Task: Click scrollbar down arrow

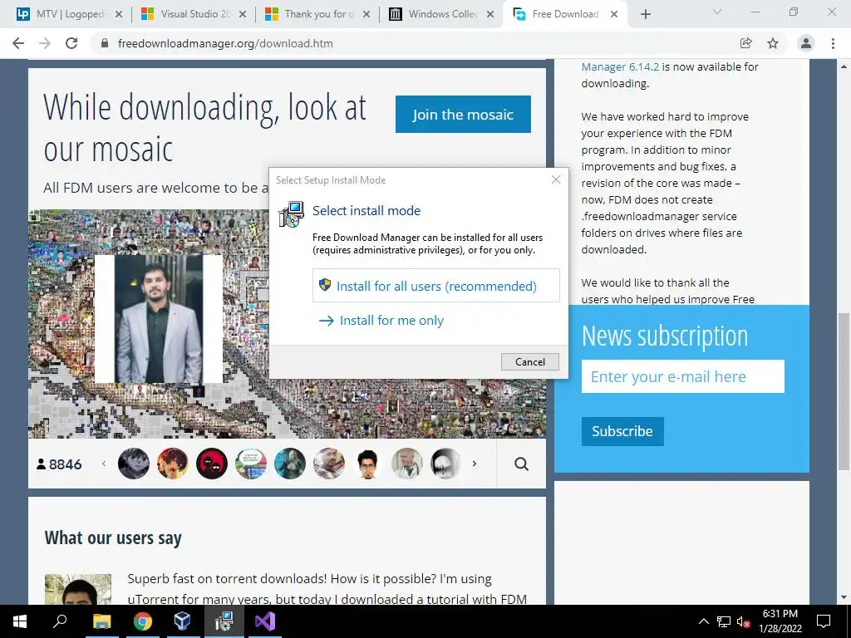Action: 844,598
